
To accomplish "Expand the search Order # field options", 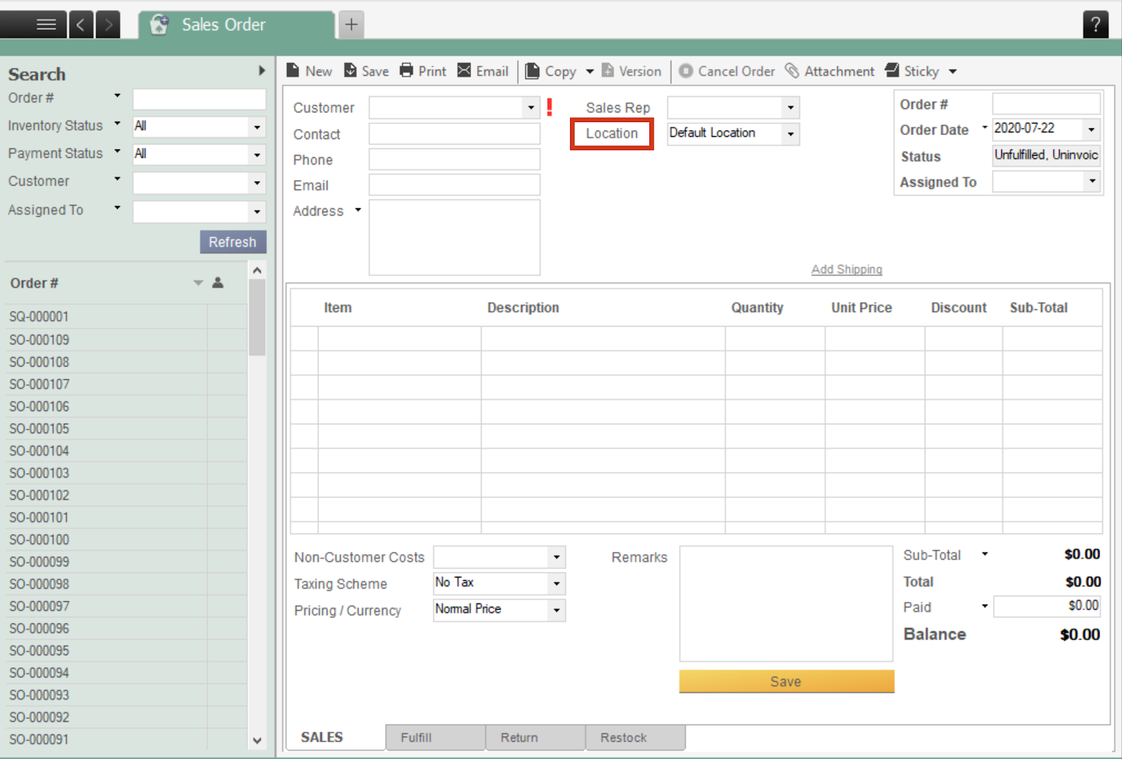I will coord(117,95).
